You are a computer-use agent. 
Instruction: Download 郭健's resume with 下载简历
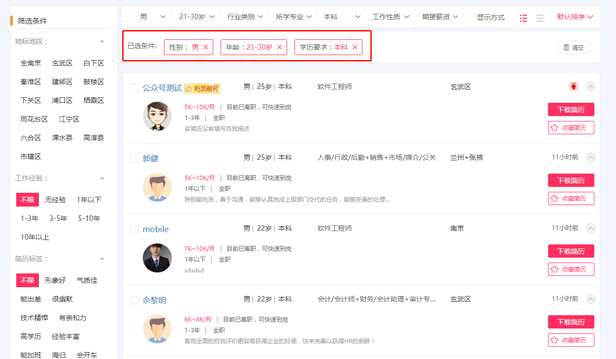click(571, 180)
